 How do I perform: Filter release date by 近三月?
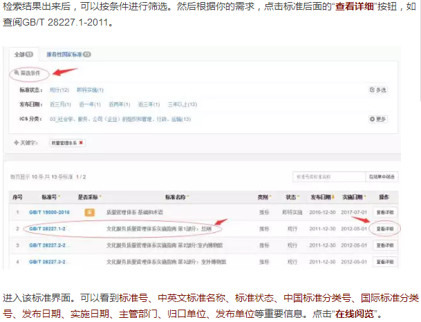[59, 104]
